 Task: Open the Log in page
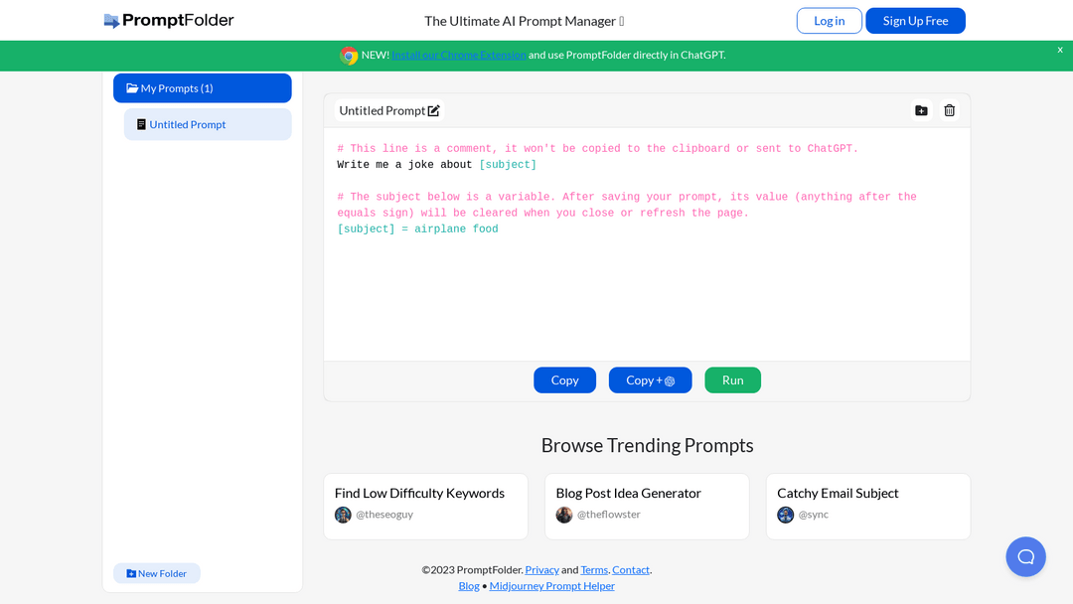click(829, 21)
